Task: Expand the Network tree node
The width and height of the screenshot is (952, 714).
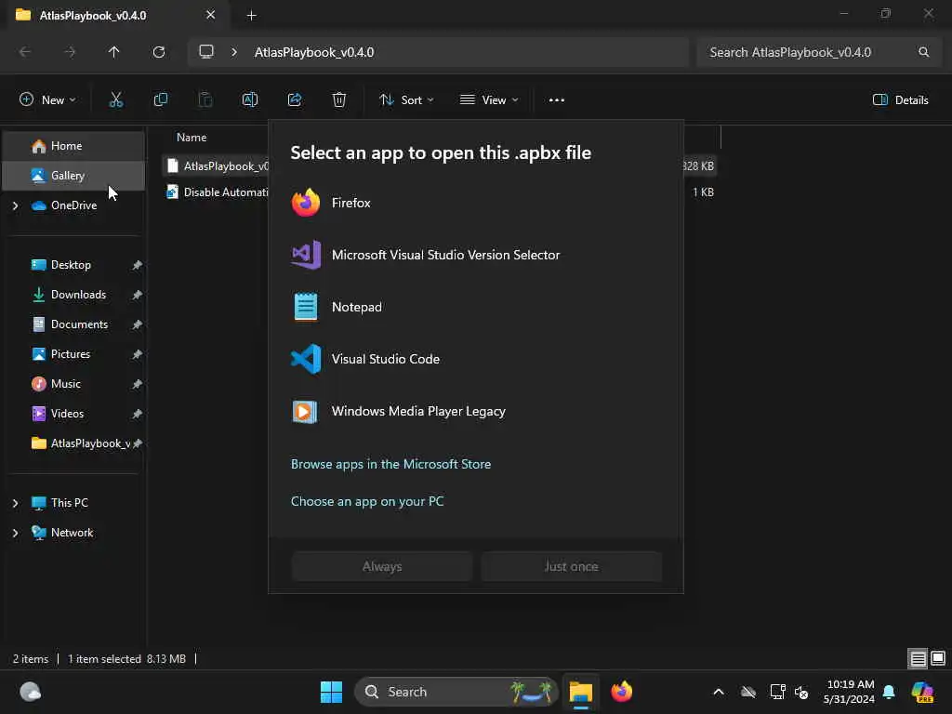Action: click(15, 533)
